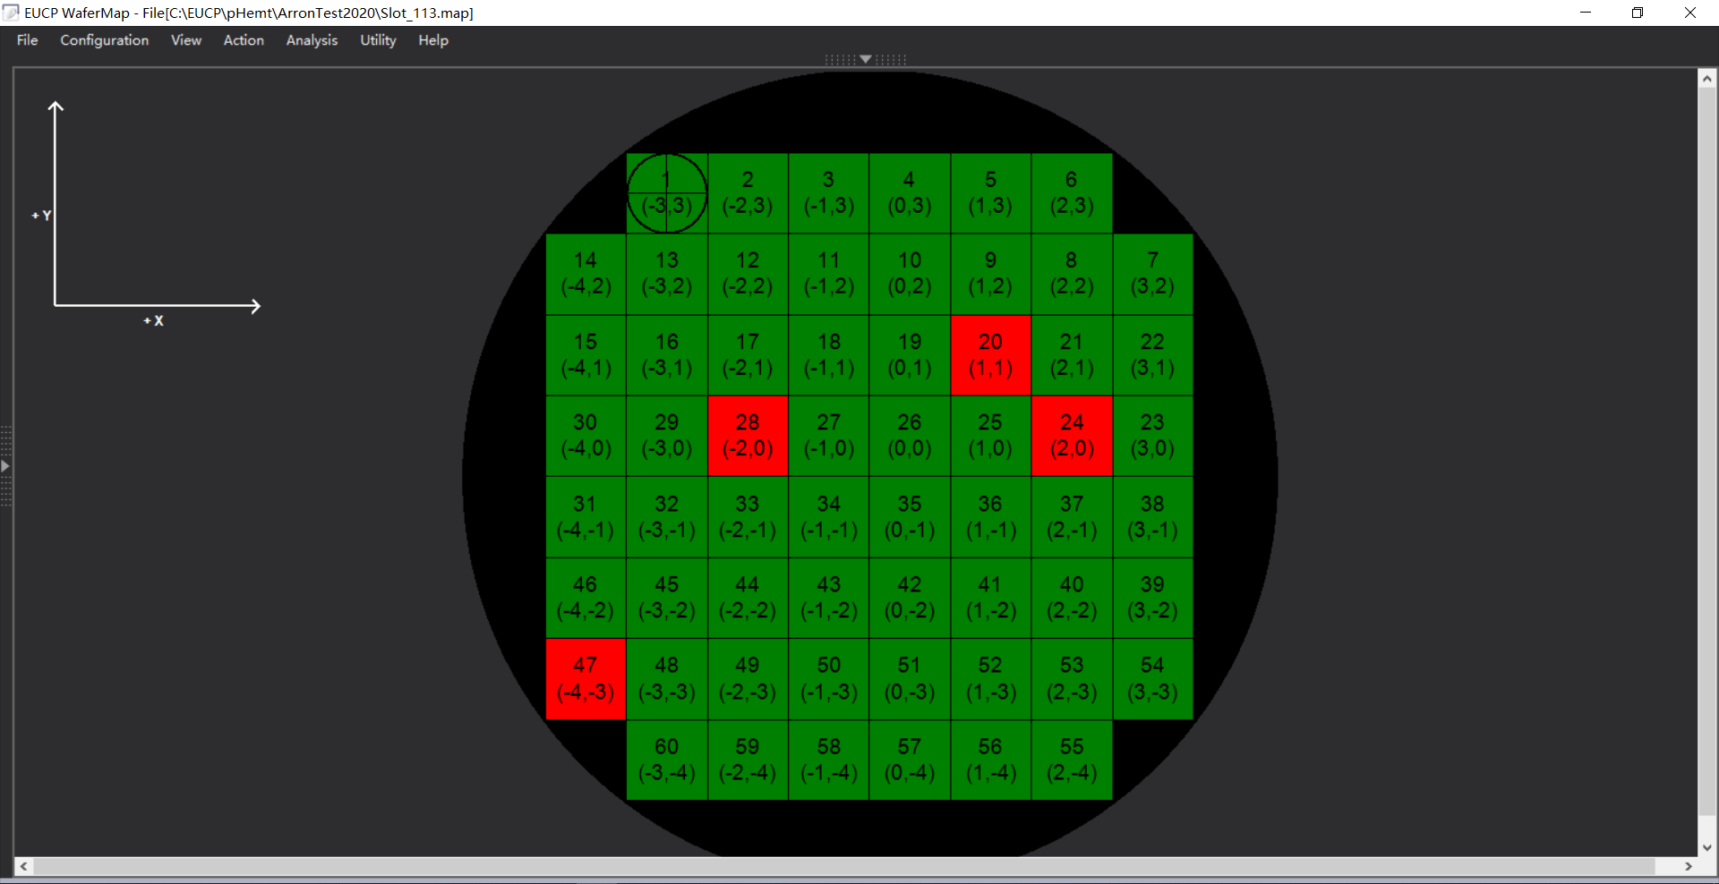Open the Analysis menu
Viewport: 1719px width, 884px height.
pyautogui.click(x=312, y=40)
